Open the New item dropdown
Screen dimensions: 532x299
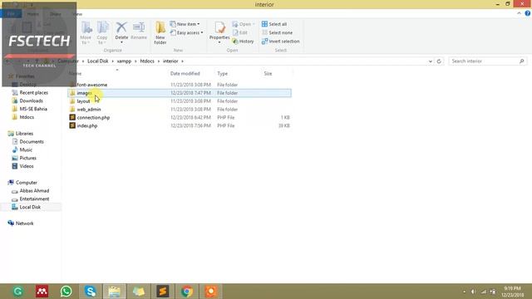click(185, 24)
